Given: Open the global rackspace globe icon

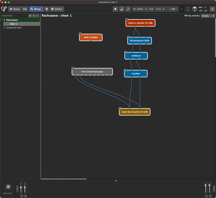Looking at the screenshot, I should [x=47, y=9].
